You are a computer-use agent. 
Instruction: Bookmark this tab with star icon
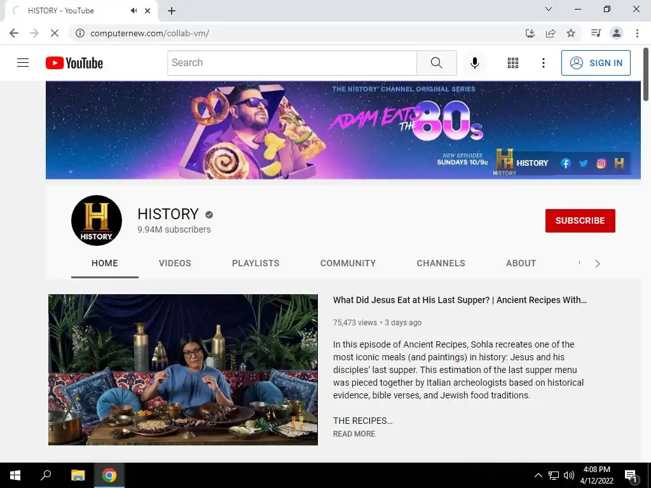click(x=571, y=33)
